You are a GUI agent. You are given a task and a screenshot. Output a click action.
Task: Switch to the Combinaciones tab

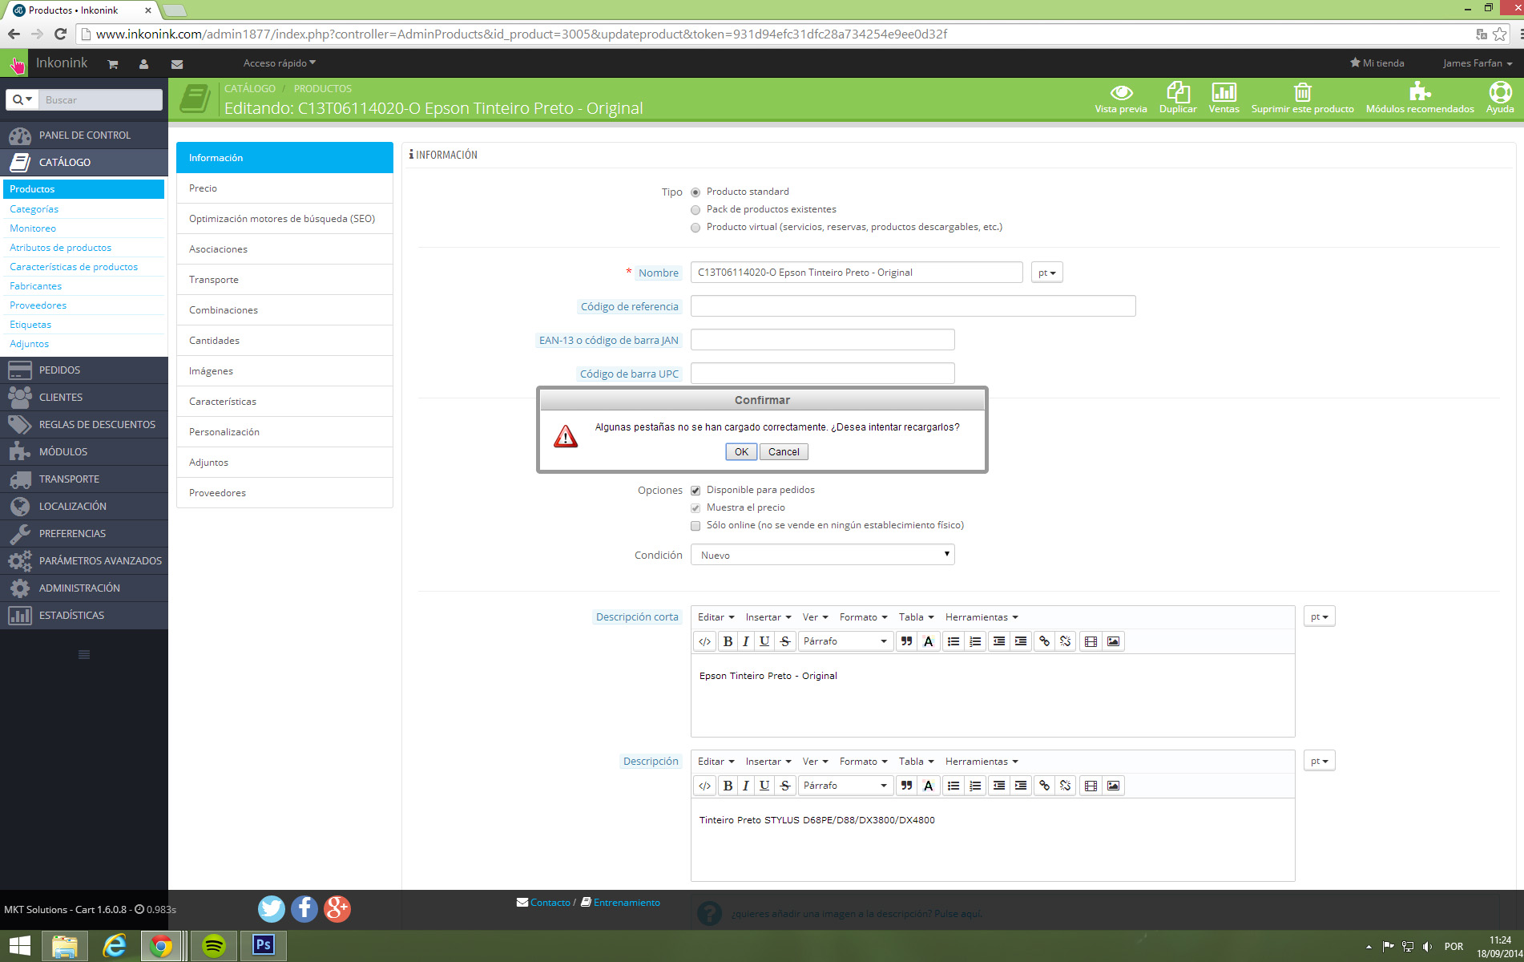[284, 310]
